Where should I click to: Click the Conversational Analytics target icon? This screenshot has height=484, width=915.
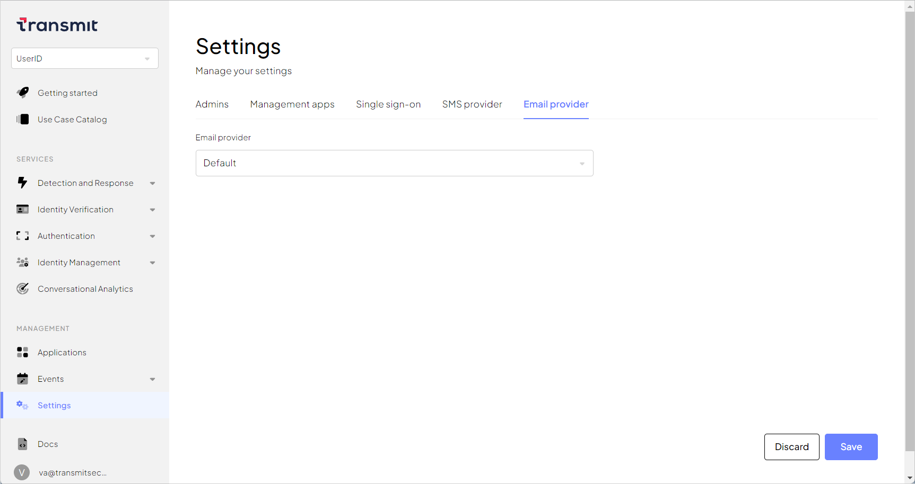23,289
